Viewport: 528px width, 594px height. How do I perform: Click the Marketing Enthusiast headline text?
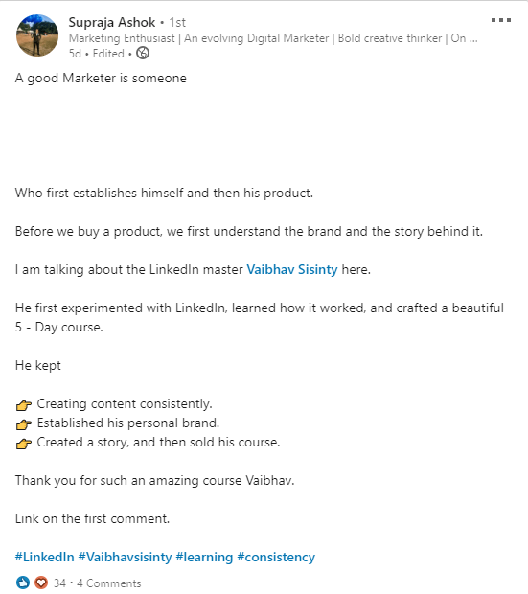(x=273, y=38)
